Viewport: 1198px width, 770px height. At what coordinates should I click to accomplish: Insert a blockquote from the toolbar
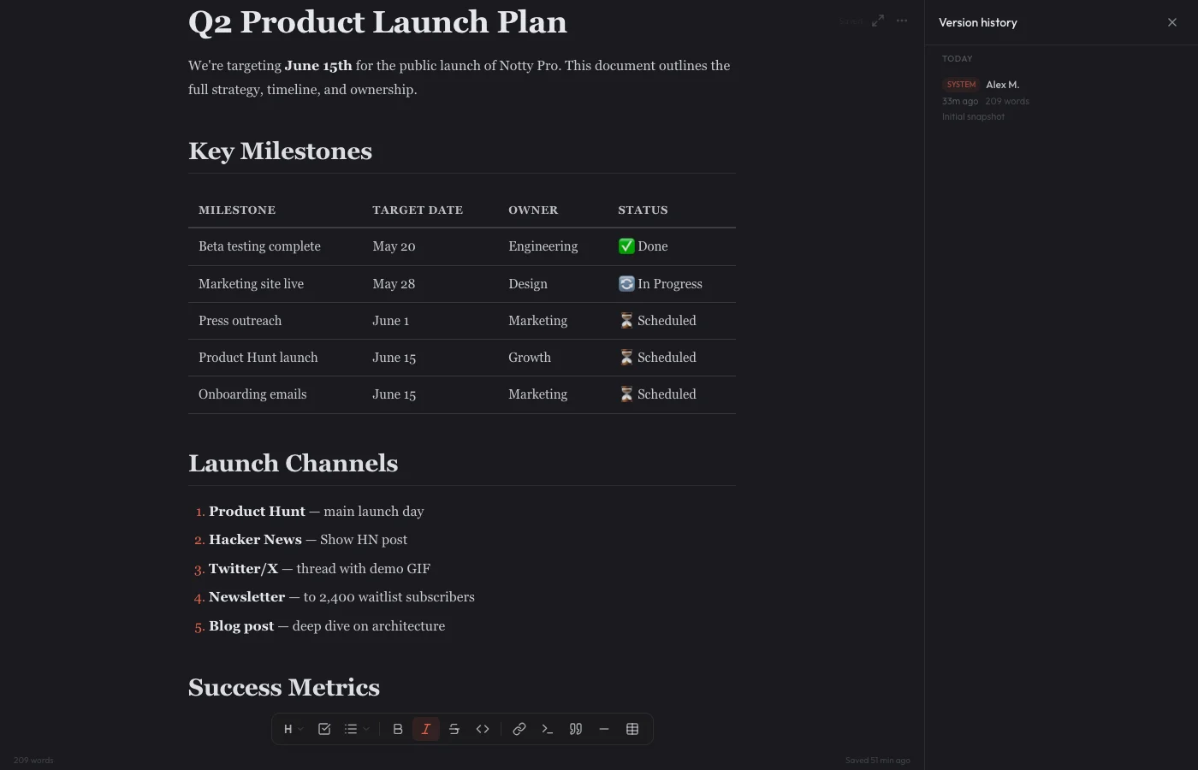(x=576, y=729)
